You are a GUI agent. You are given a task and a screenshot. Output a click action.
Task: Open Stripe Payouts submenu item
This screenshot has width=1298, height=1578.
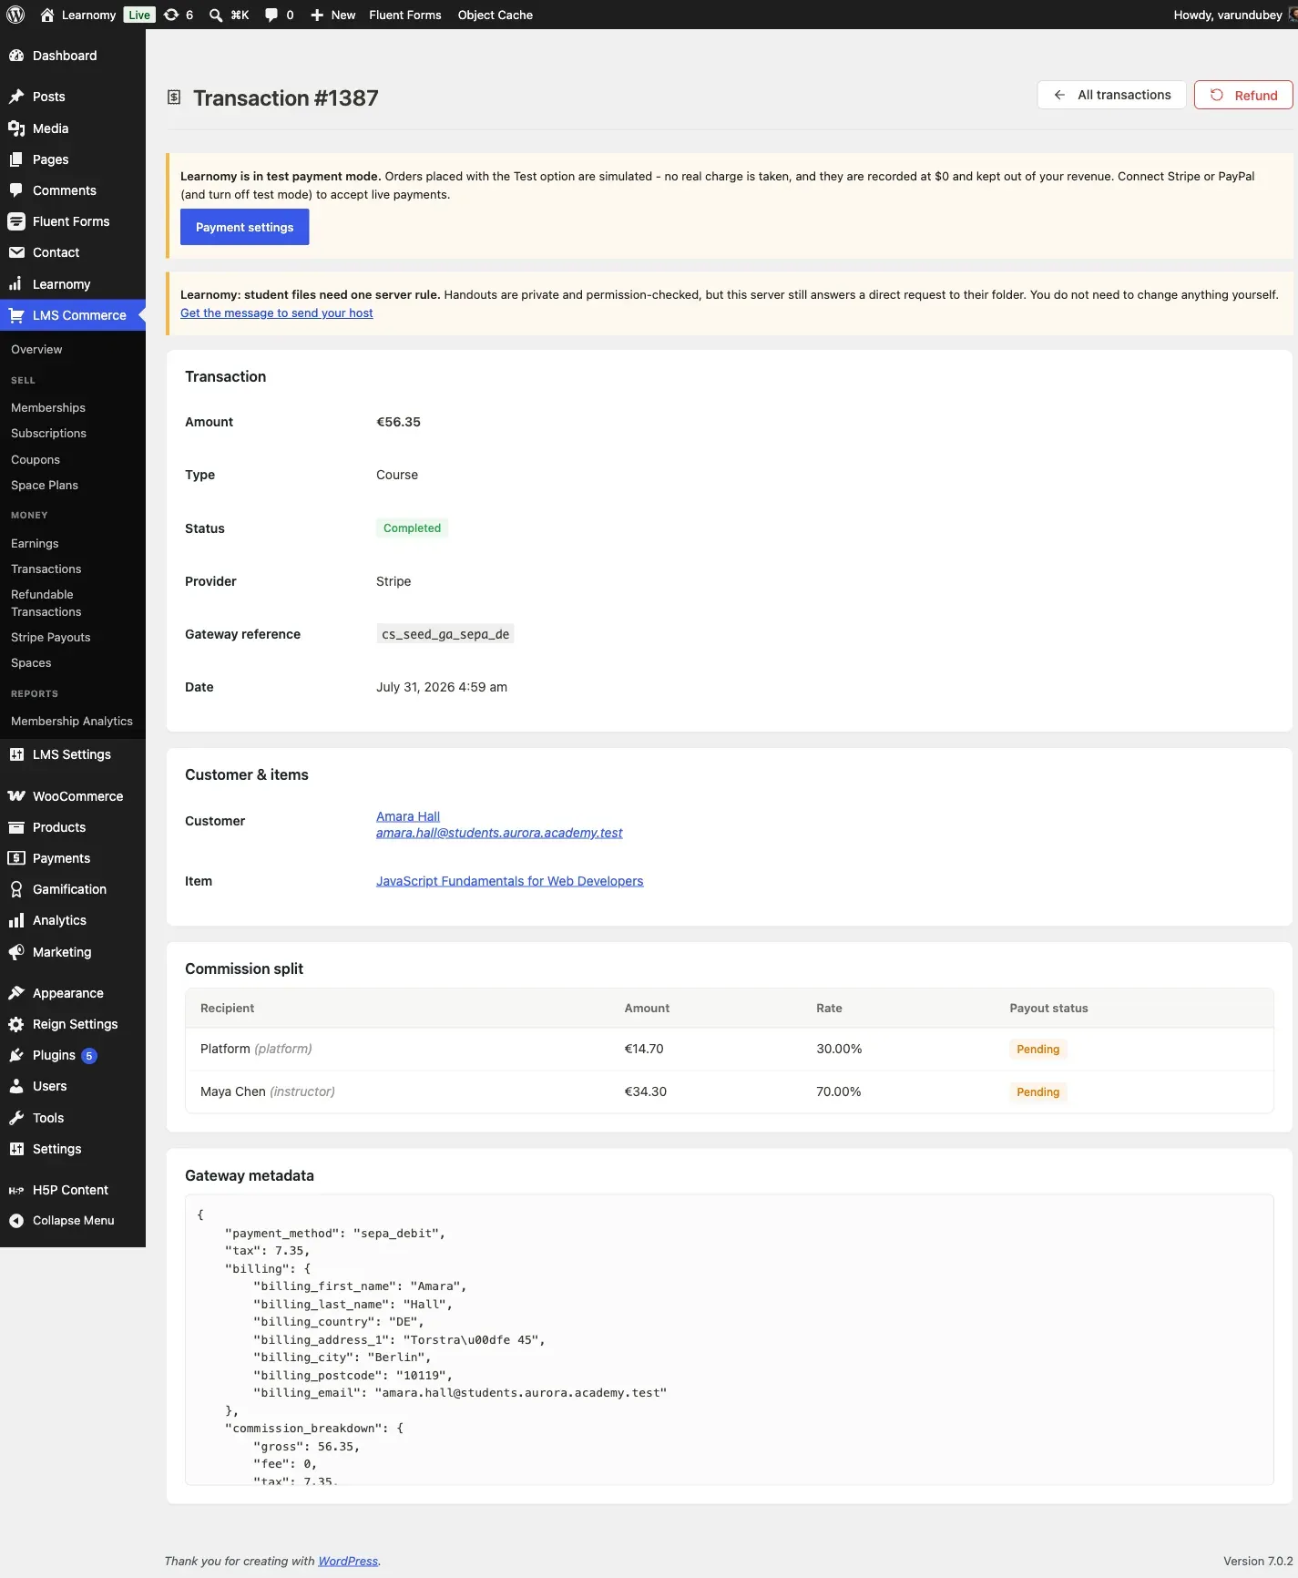point(51,638)
